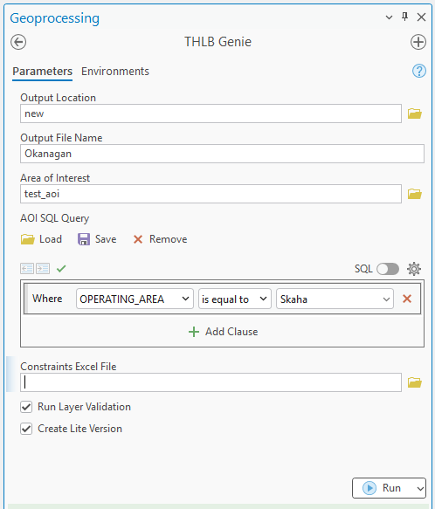
Task: Click the group clauses icon
Action: pyautogui.click(x=43, y=268)
